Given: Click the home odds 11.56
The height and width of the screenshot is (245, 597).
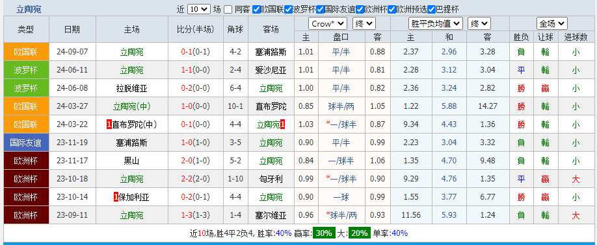Looking at the screenshot, I should pyautogui.click(x=411, y=215).
